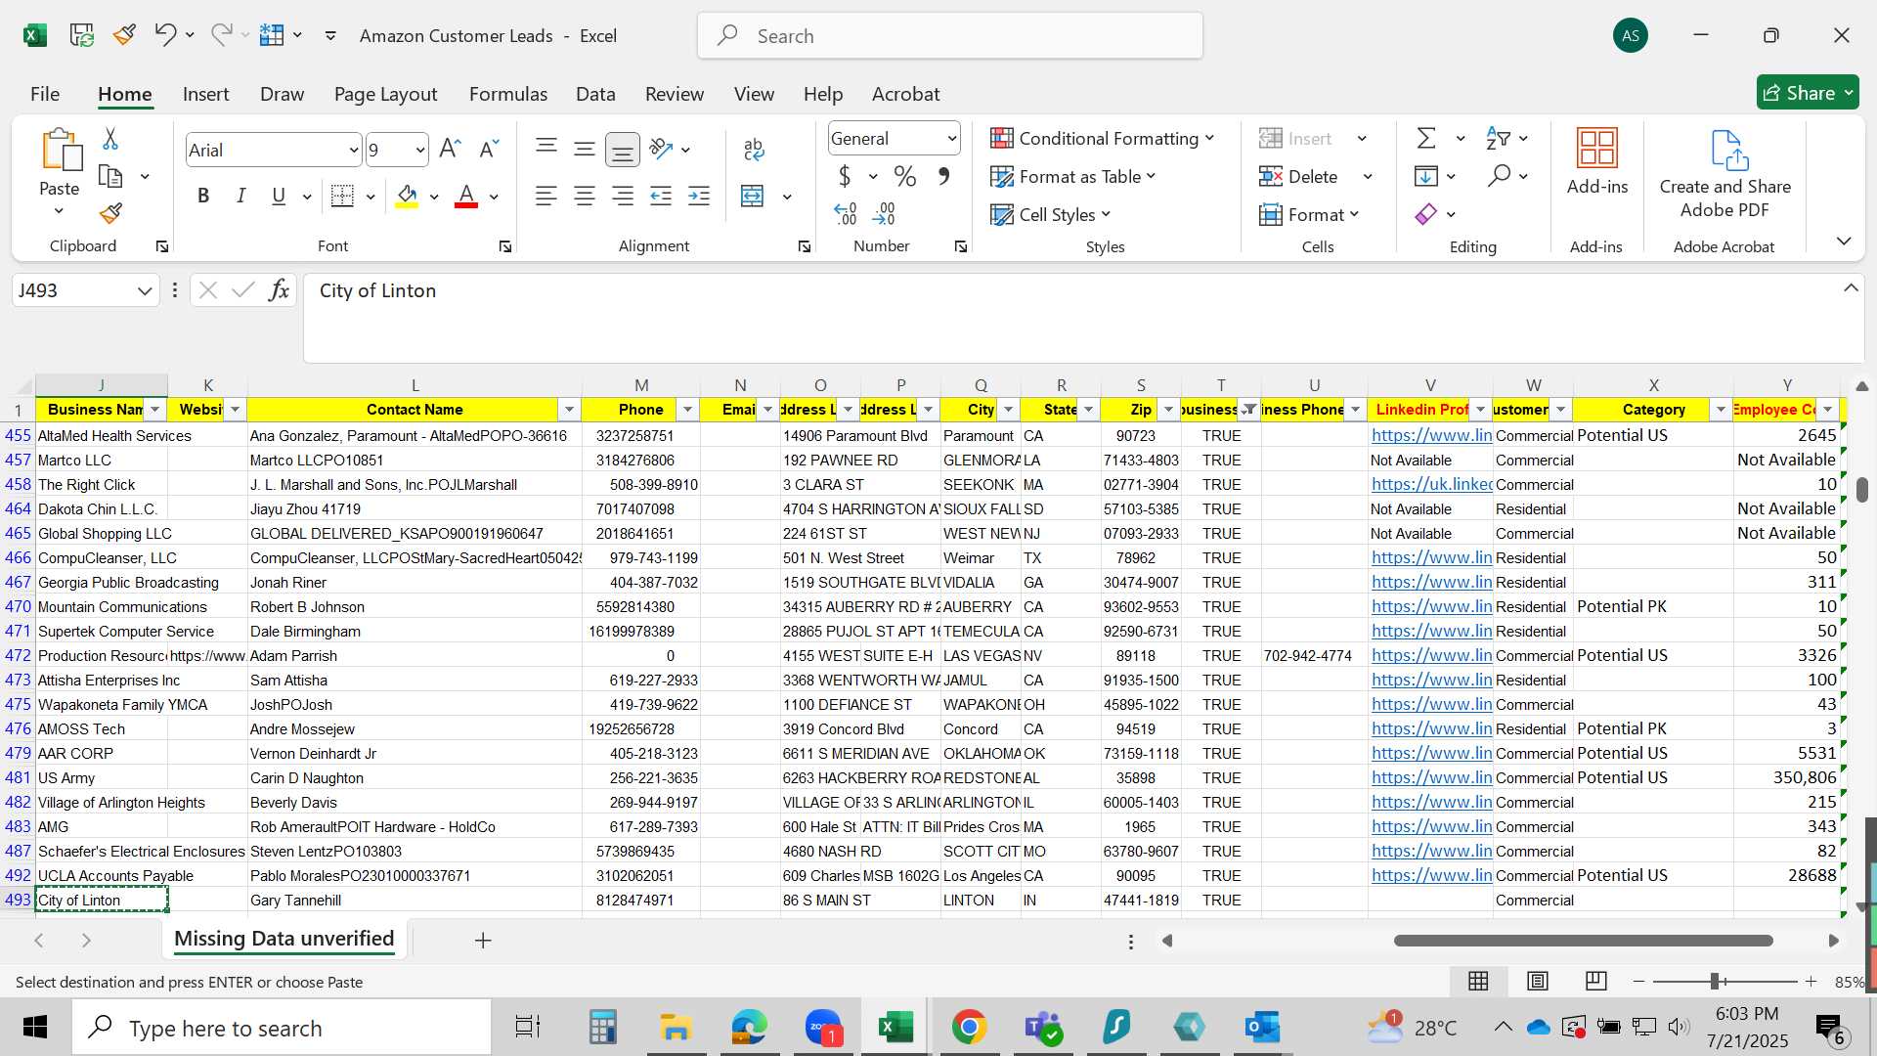Click the Format Painter brush icon

(110, 213)
